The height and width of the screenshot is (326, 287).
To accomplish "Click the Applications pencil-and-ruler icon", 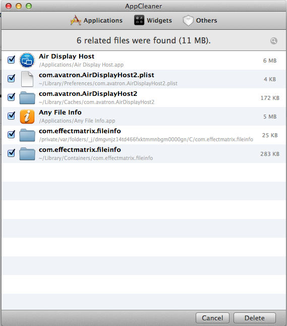I will point(76,20).
